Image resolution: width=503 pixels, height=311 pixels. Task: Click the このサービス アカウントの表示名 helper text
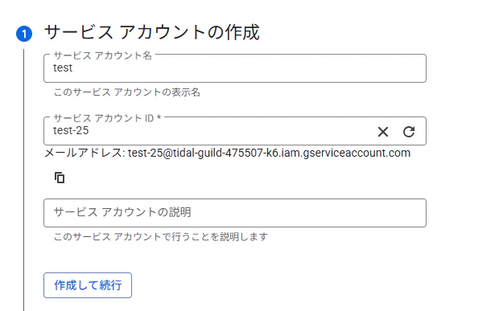point(127,92)
